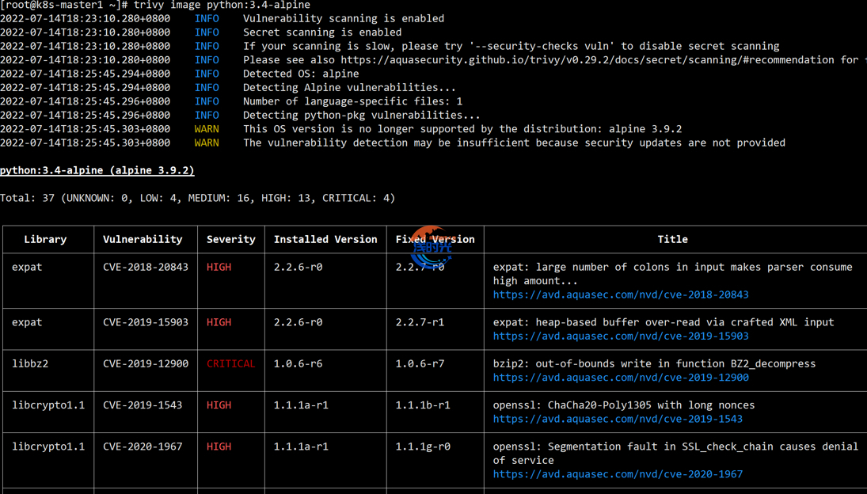Select the Severity column header
This screenshot has height=494, width=867.
pos(230,239)
